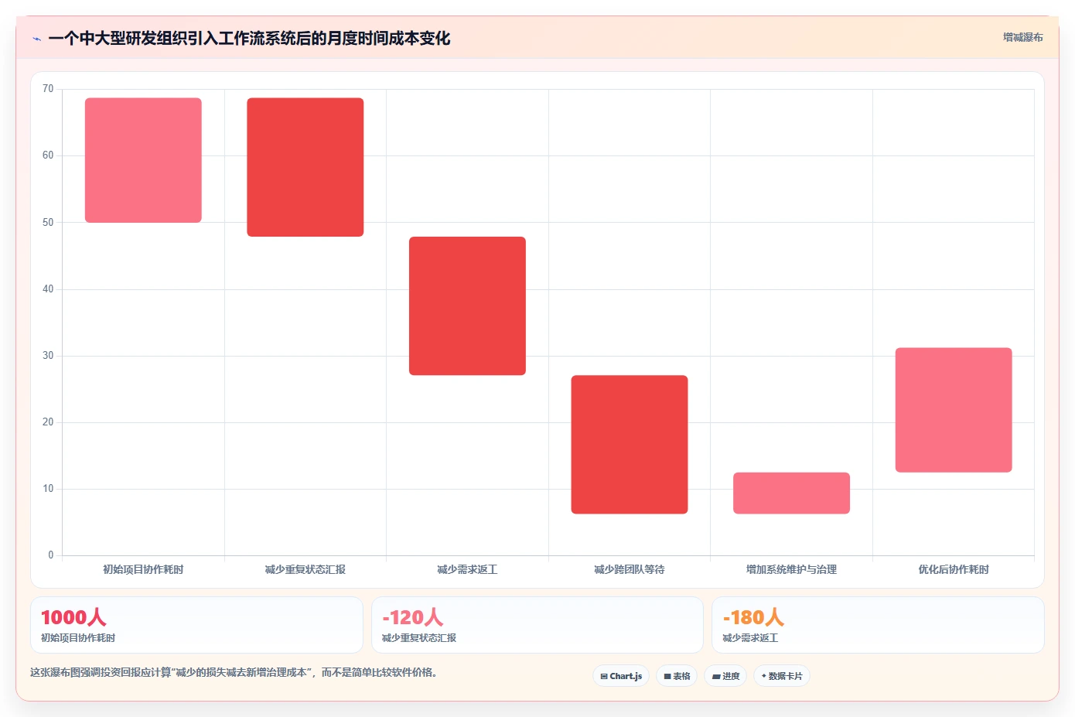
Task: Click the -120人 data card
Action: pyautogui.click(x=537, y=625)
